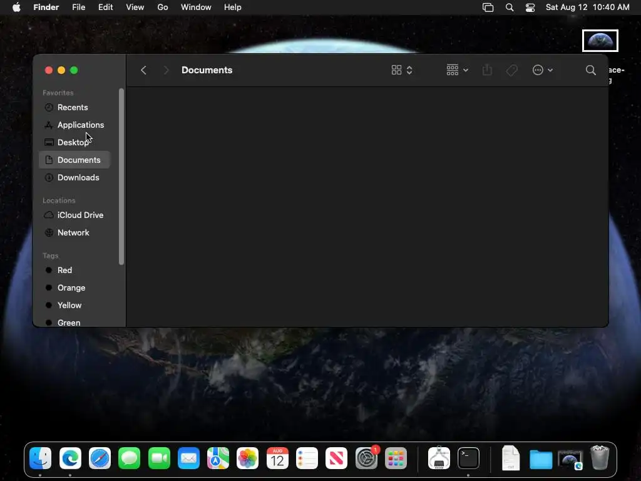Open Reminders from the Dock
The image size is (641, 481).
307,458
